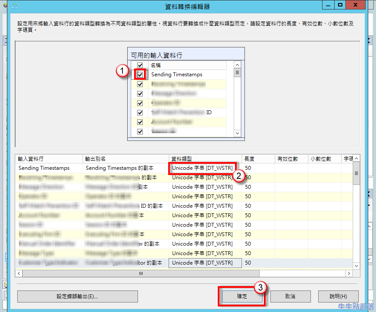Maximize the data conversion editor window

coord(340,5)
